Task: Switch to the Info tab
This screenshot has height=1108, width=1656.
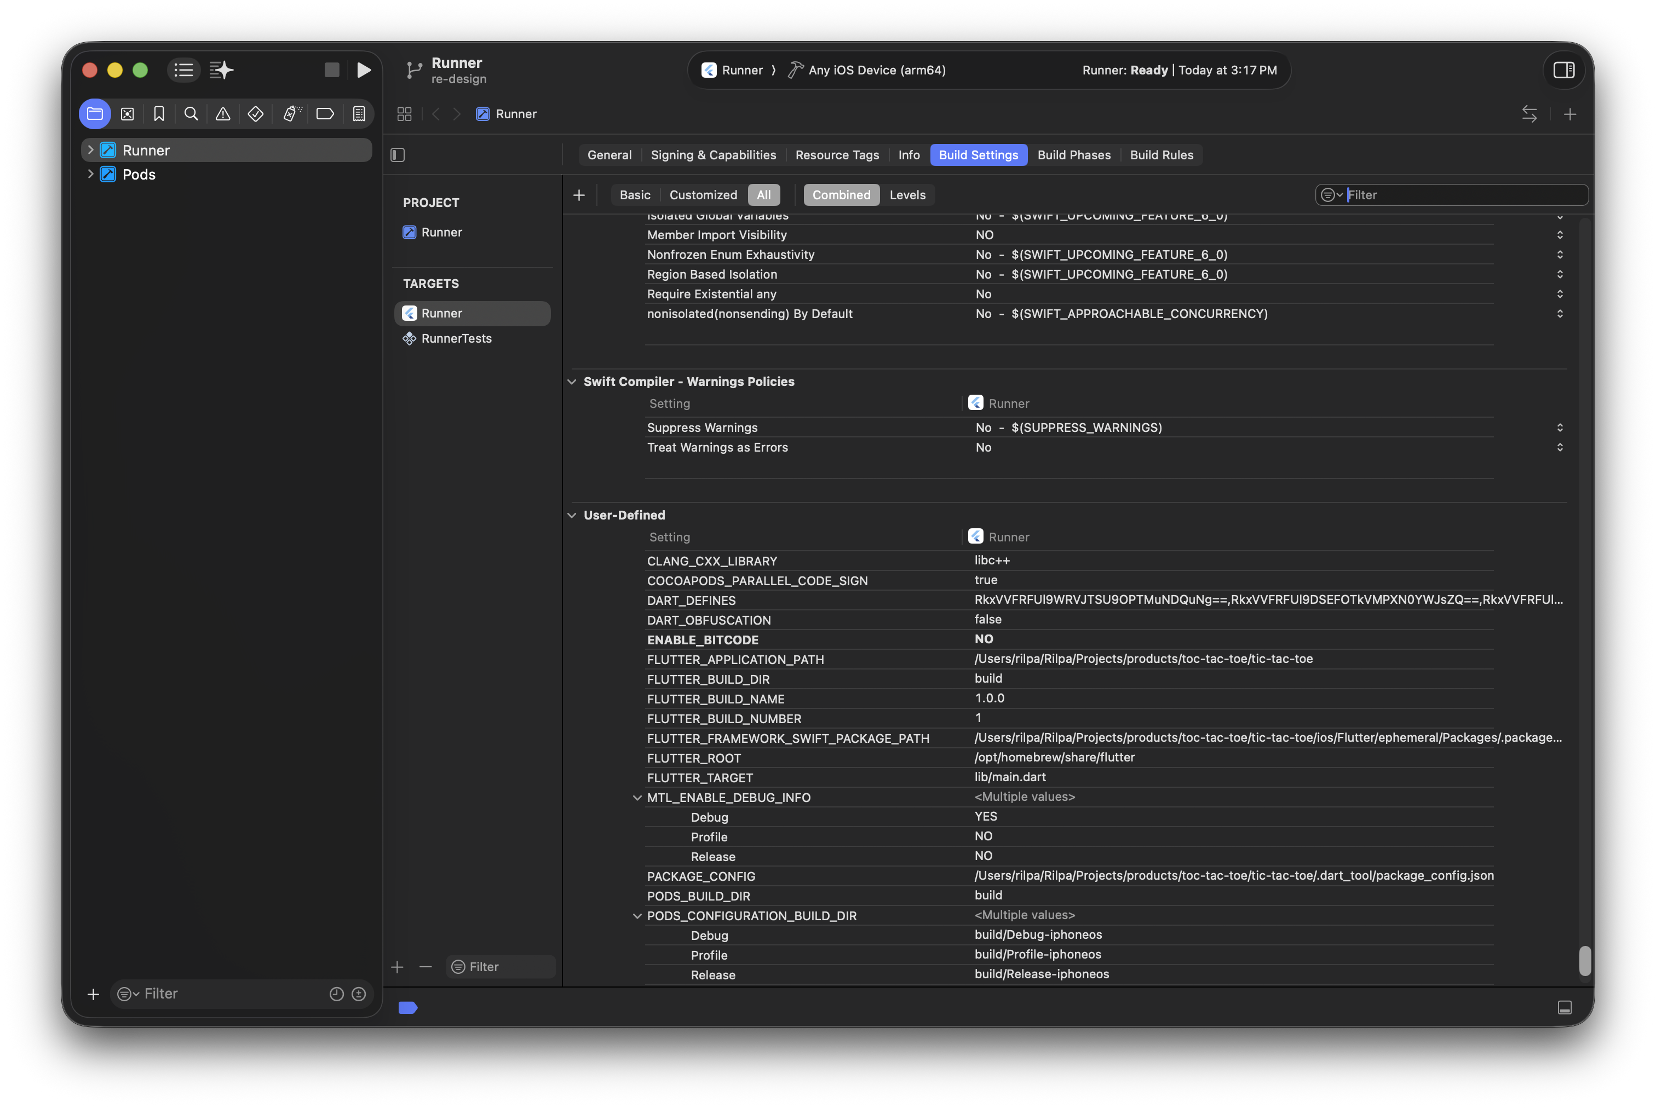Action: tap(908, 155)
